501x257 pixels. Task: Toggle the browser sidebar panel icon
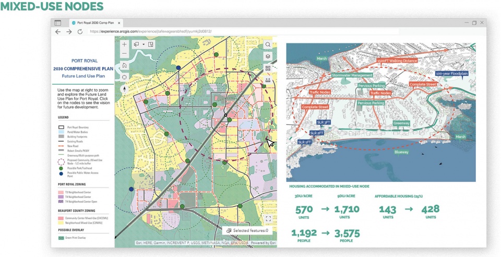click(57, 23)
